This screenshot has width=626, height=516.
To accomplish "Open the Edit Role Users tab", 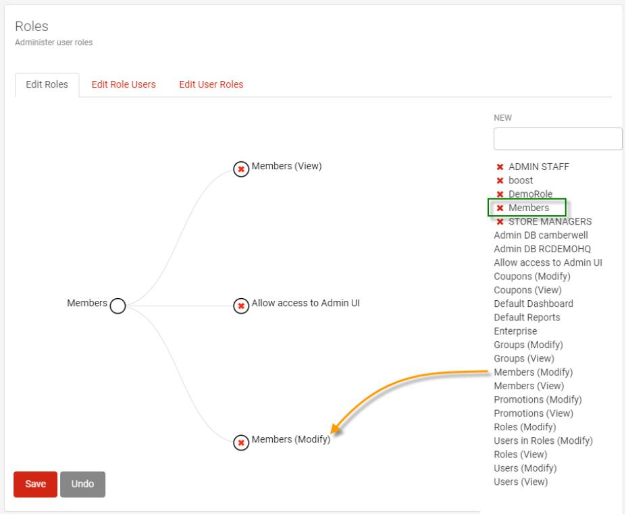I will (x=124, y=84).
